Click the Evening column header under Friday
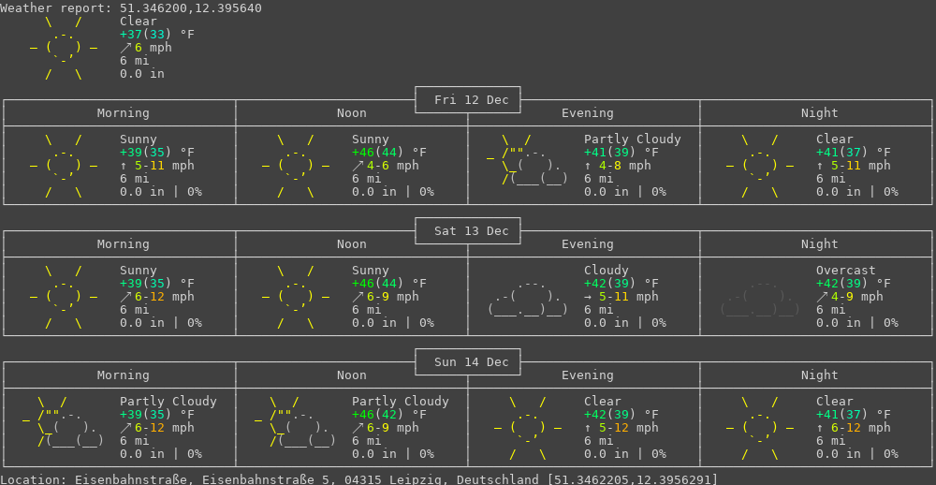 pyautogui.click(x=587, y=113)
